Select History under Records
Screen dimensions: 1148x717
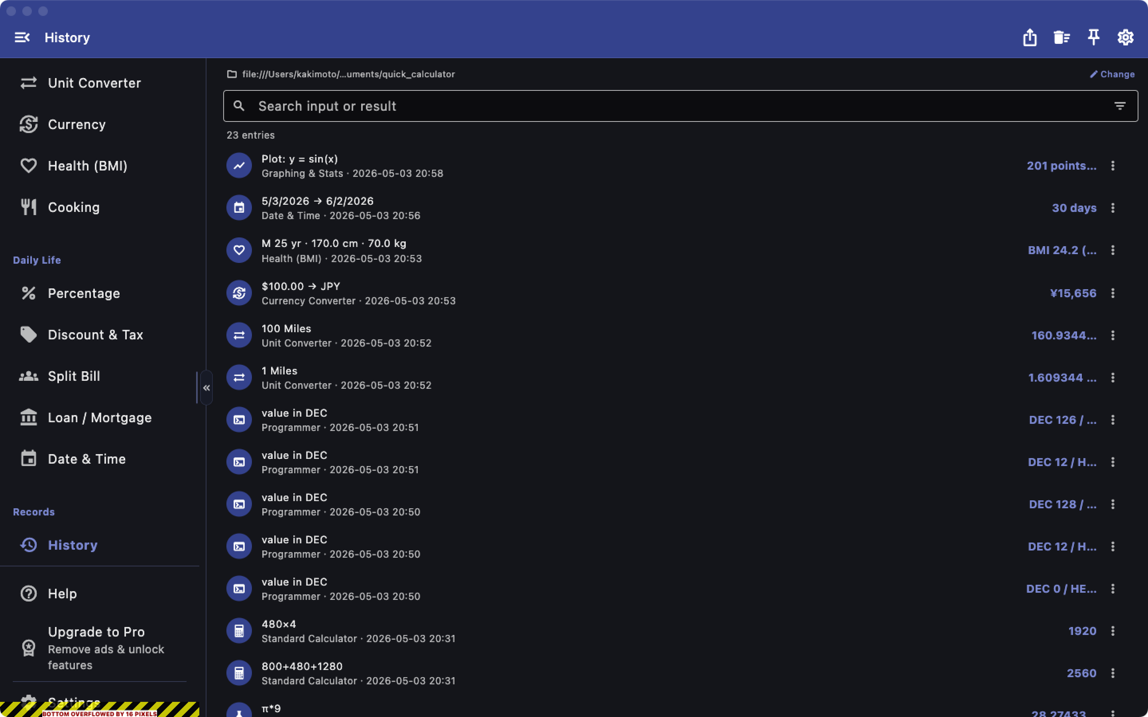click(x=100, y=545)
